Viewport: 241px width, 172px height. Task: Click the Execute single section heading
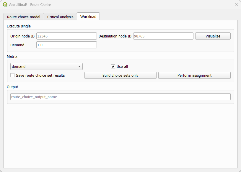tap(19, 26)
